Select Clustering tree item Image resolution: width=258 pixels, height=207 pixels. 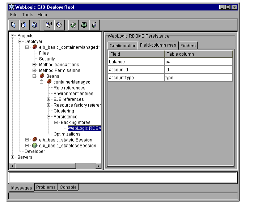point(64,111)
